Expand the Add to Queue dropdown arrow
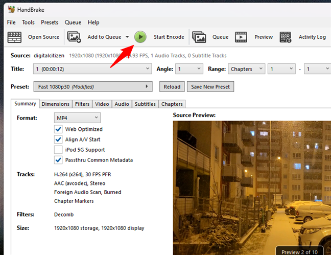Screen dimensions: 331x255 coord(127,37)
